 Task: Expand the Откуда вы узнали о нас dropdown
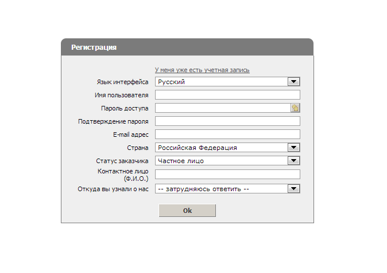pyautogui.click(x=294, y=188)
